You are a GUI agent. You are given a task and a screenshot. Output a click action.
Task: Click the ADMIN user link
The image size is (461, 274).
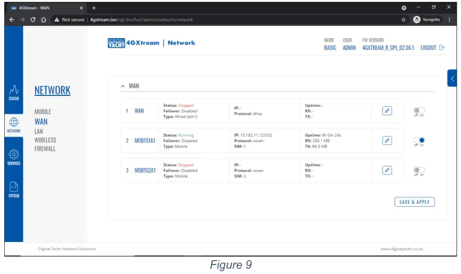[x=349, y=48]
